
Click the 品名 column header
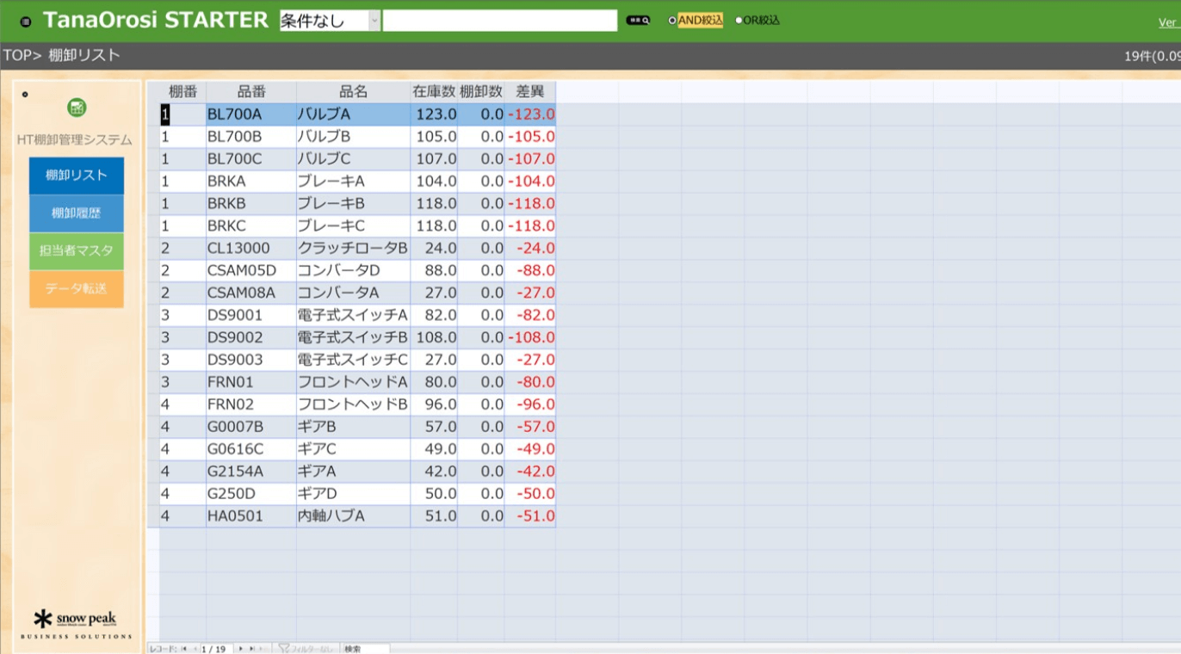click(353, 92)
